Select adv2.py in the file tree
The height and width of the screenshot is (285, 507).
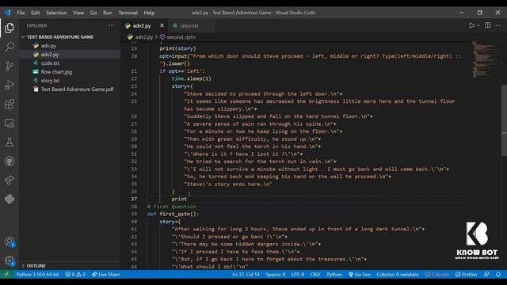pos(50,55)
